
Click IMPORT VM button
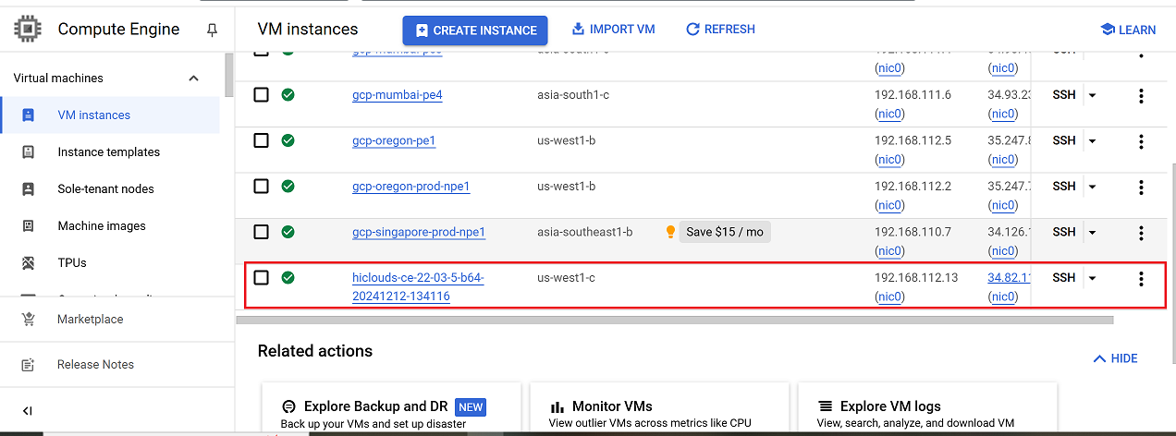coord(614,30)
